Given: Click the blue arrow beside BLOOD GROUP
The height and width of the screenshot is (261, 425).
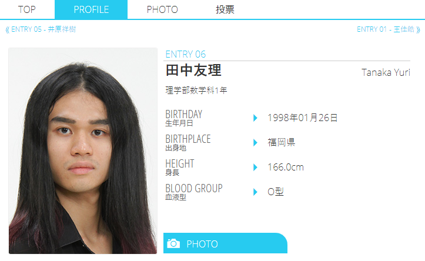Looking at the screenshot, I should click(x=255, y=192).
